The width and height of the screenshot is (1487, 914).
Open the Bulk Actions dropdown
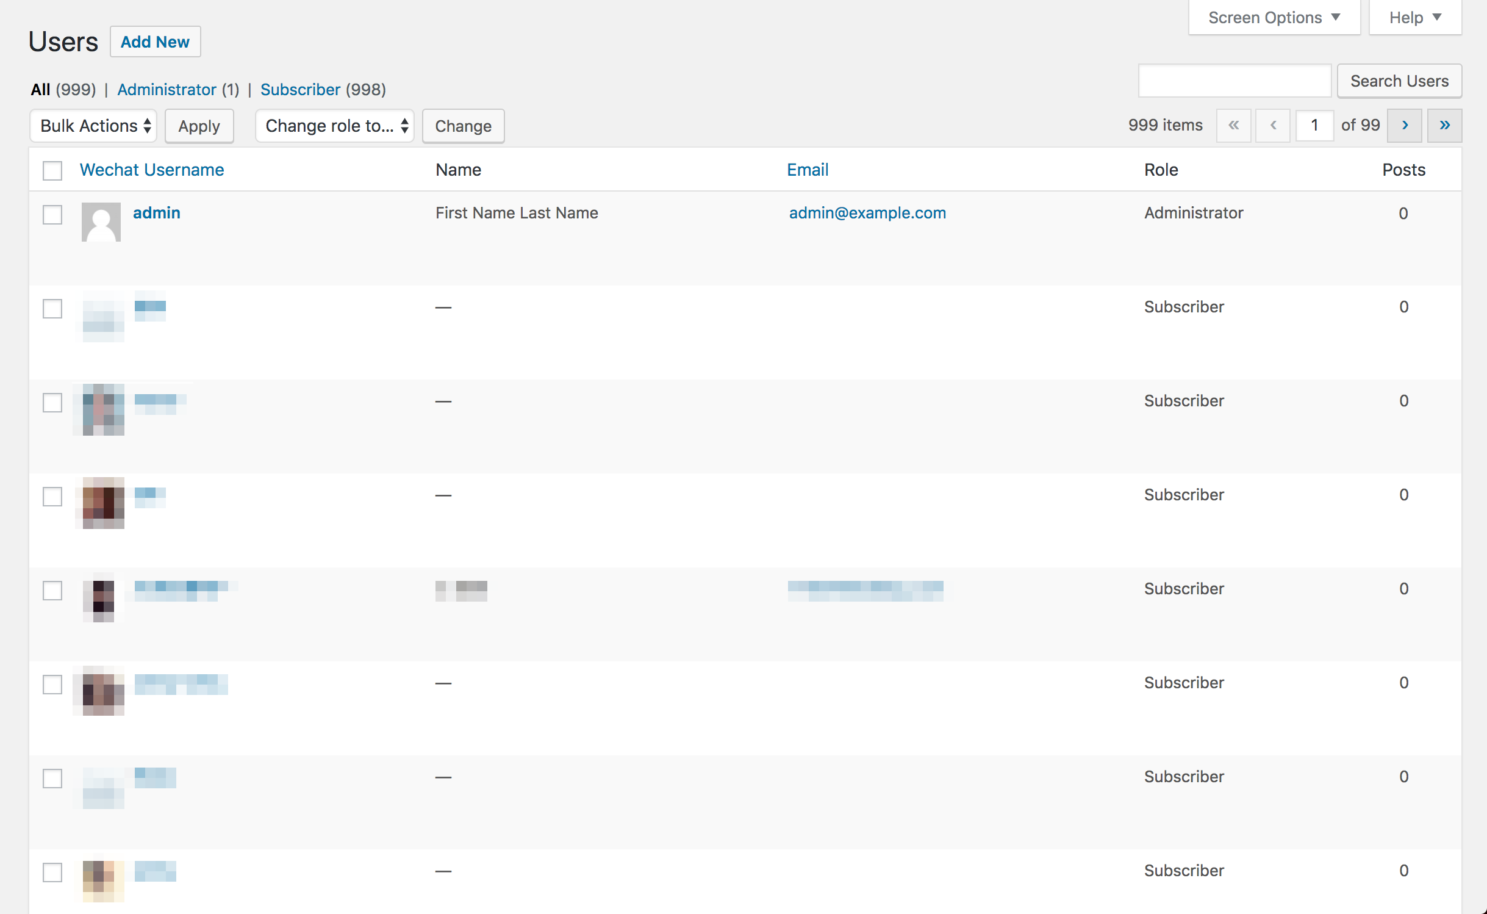94,126
